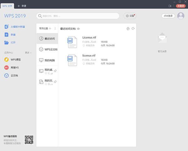Click the new-from-template icon
This screenshot has width=188, height=151.
pos(7,27)
